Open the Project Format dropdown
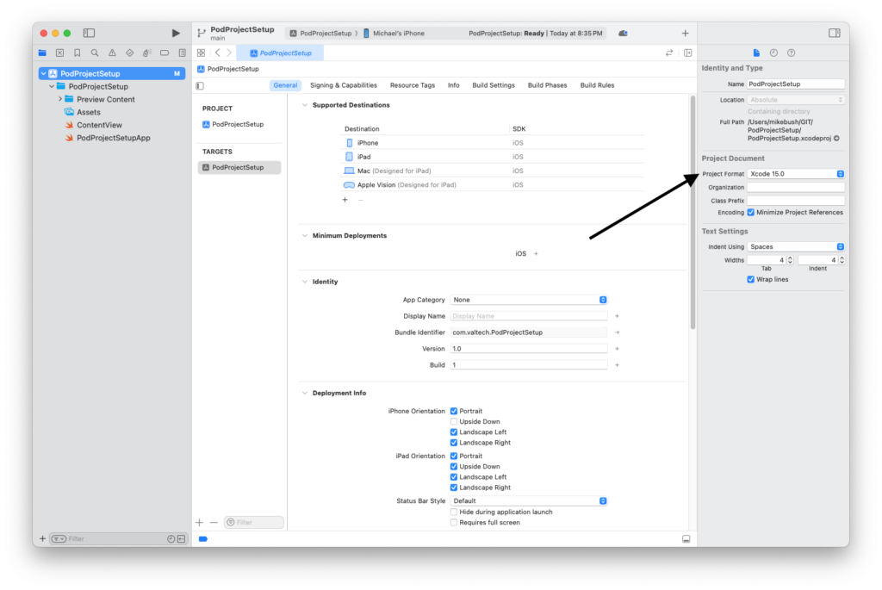The image size is (882, 590). [x=796, y=174]
